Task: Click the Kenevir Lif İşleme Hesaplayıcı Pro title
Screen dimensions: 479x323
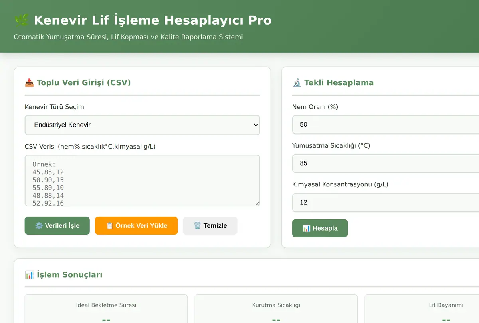Action: [152, 20]
